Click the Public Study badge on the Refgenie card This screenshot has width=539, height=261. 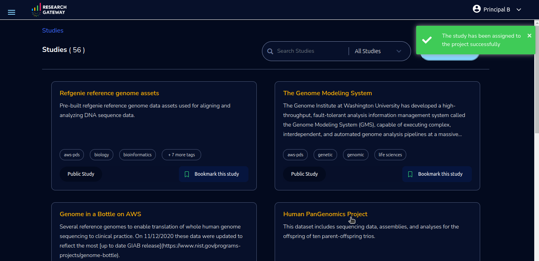click(81, 174)
